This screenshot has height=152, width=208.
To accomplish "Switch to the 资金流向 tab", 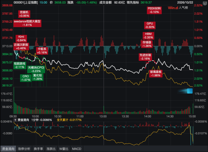I will 8,149.
